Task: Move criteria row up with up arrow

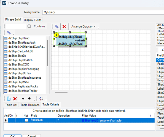Action: click(23, 99)
